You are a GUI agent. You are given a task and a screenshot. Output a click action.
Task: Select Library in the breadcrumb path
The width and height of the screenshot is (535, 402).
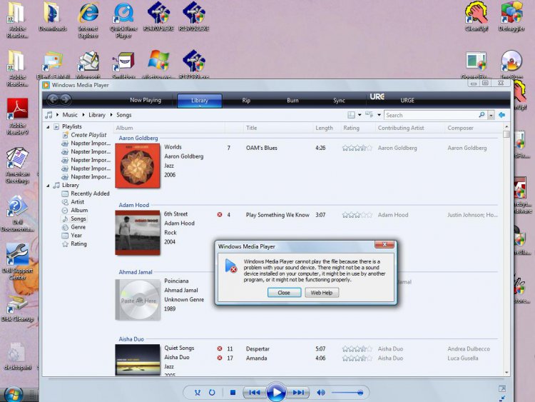(97, 115)
